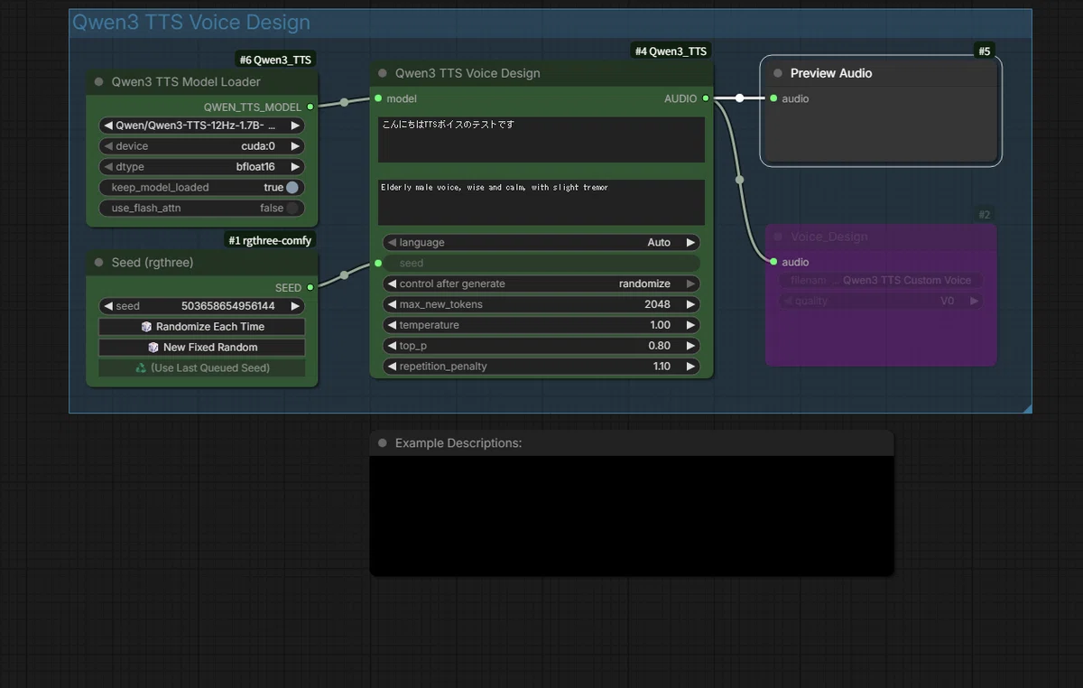The width and height of the screenshot is (1083, 688).
Task: Click the link midpoint between model loader and voice design
Action: [344, 102]
